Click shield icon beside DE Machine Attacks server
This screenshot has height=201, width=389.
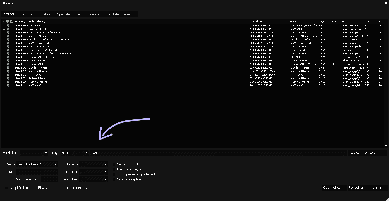(x=8, y=71)
